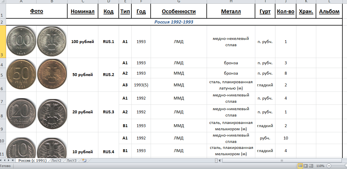The image size is (347, 169).
Task: Select the медно-некелевый сплав metal cell
Action: (231, 42)
